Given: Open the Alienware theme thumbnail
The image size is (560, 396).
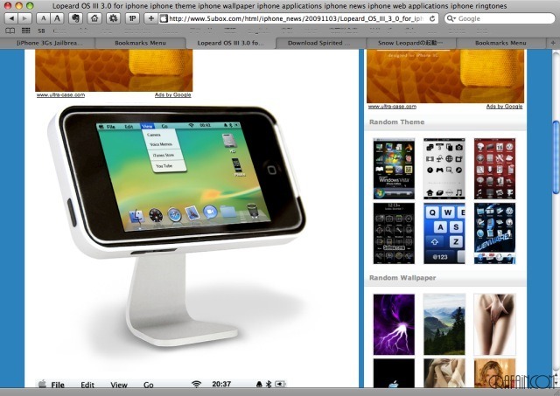Looking at the screenshot, I should pyautogui.click(x=494, y=233).
